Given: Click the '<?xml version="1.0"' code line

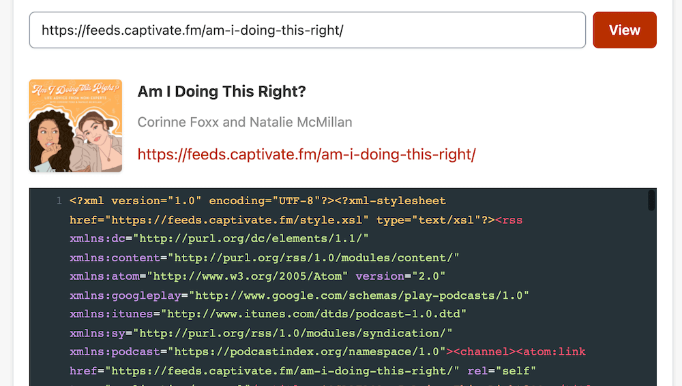Looking at the screenshot, I should 258,201.
